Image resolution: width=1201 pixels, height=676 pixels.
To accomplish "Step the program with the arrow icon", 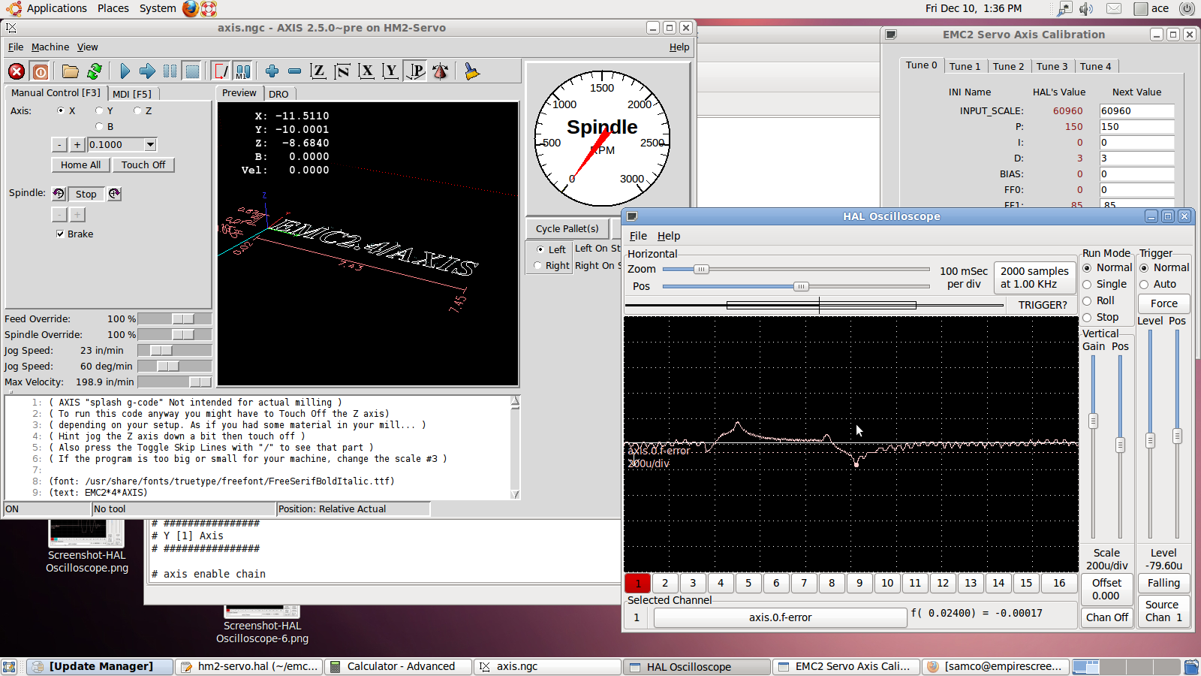I will click(x=147, y=71).
